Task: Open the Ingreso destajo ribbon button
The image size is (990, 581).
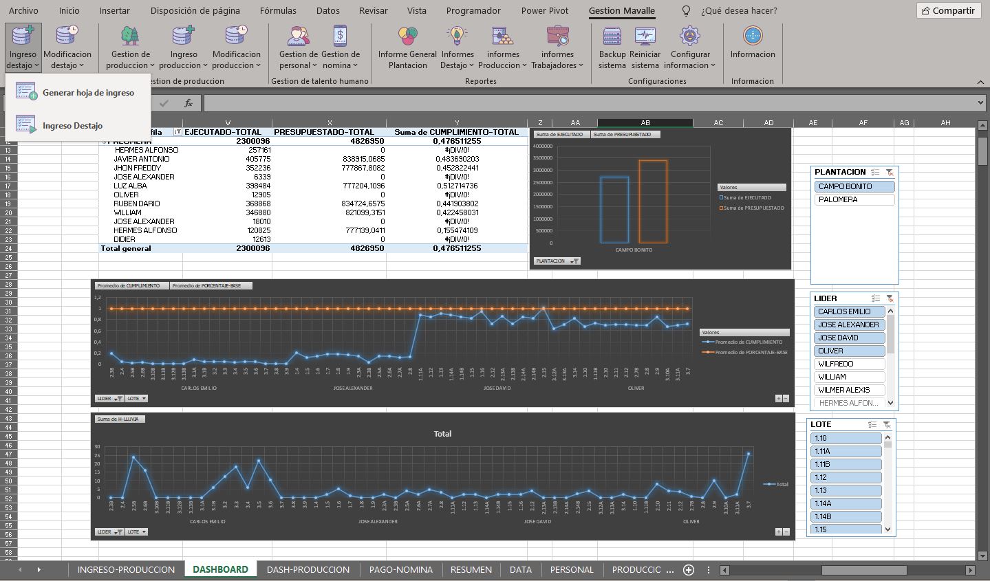Action: (x=23, y=47)
